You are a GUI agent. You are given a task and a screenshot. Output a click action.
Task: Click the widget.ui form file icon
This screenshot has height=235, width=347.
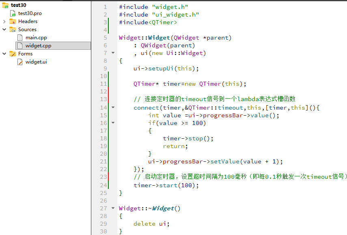pyautogui.click(x=20, y=62)
